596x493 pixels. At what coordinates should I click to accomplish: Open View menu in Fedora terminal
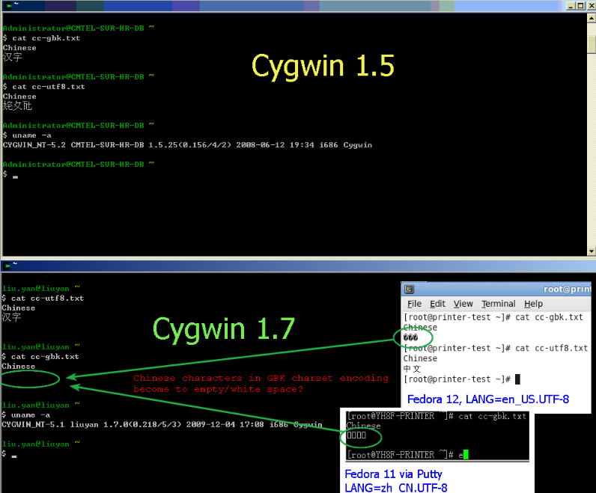[x=463, y=304]
